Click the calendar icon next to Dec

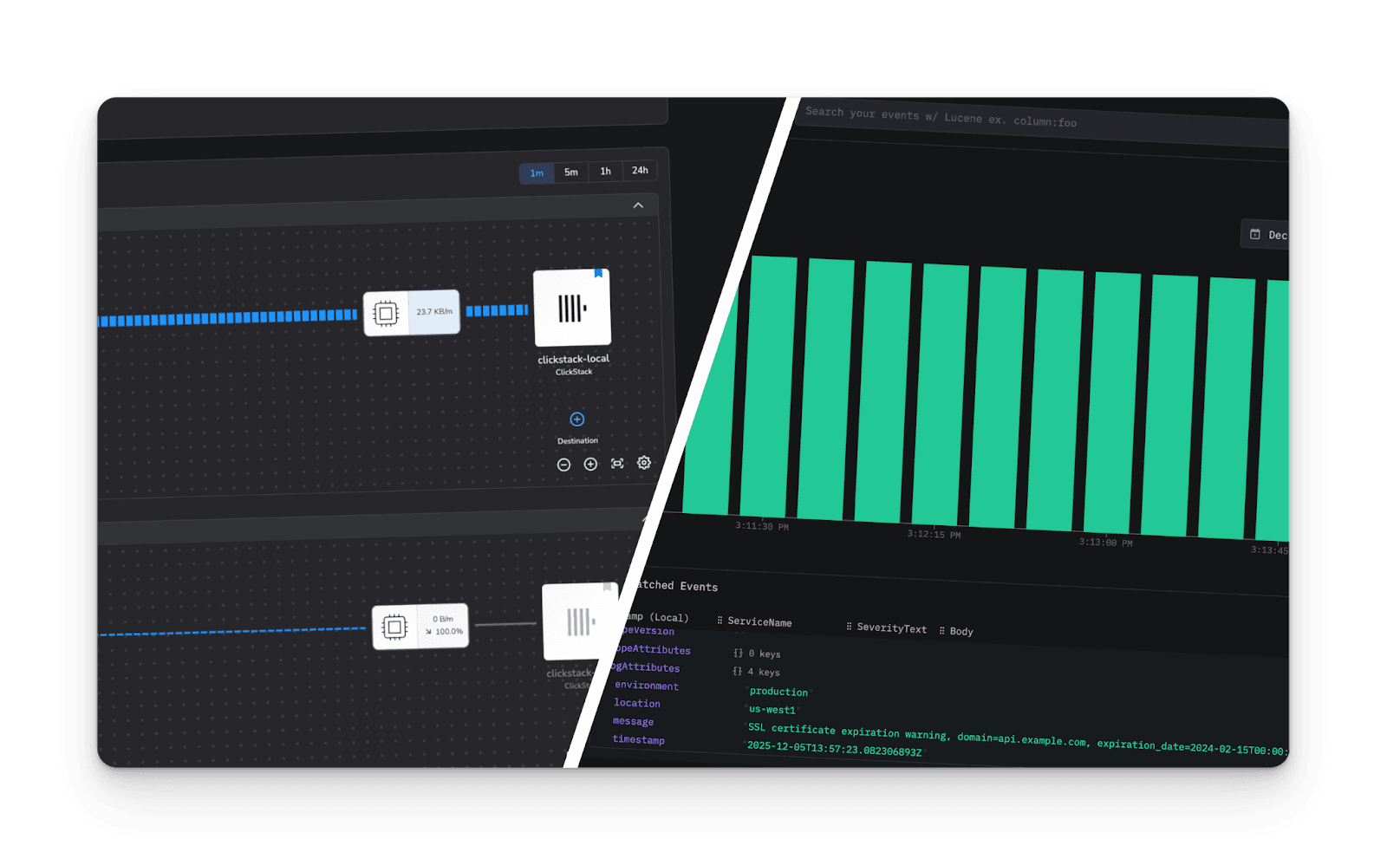(x=1254, y=234)
